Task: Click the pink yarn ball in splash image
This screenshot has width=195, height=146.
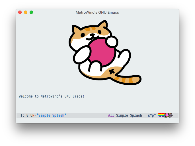Action: (x=101, y=51)
